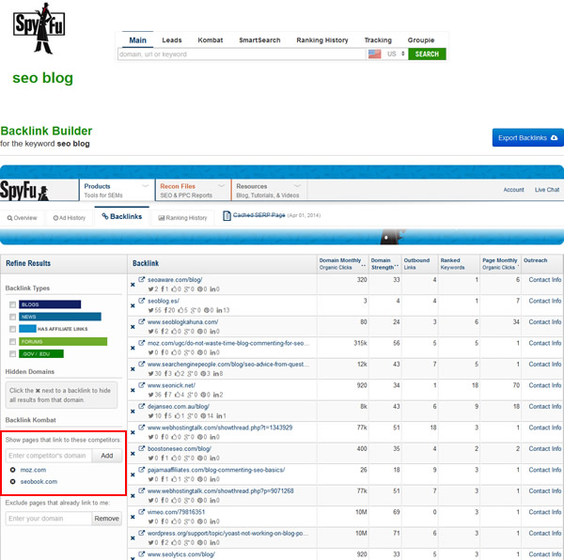Screen dimensions: 564x560
Task: Sort by Domain Monthly Organic Clicks column
Action: tap(342, 264)
